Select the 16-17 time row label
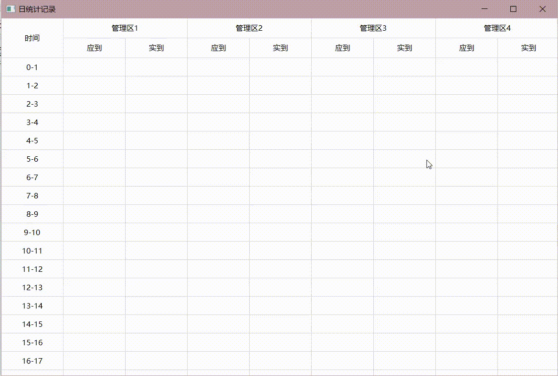 (32, 361)
